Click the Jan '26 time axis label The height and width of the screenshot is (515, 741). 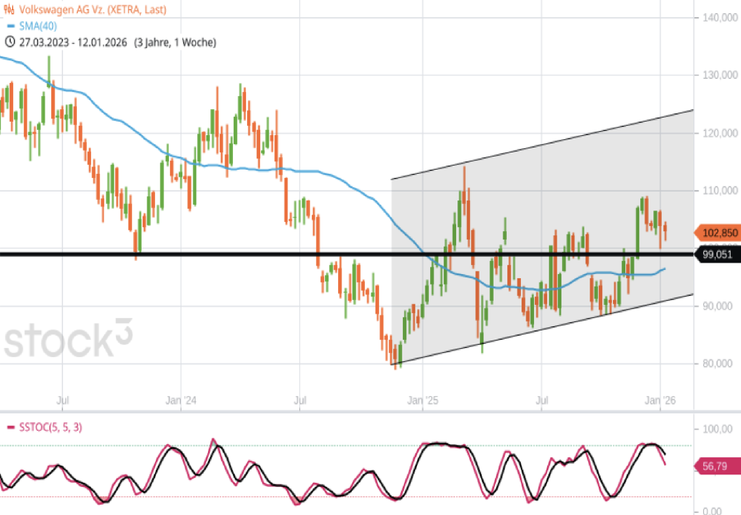(x=660, y=400)
